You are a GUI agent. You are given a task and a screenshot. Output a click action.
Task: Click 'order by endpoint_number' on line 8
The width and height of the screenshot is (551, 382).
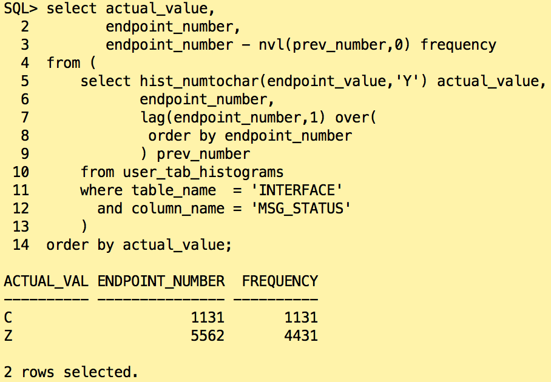[x=250, y=136]
